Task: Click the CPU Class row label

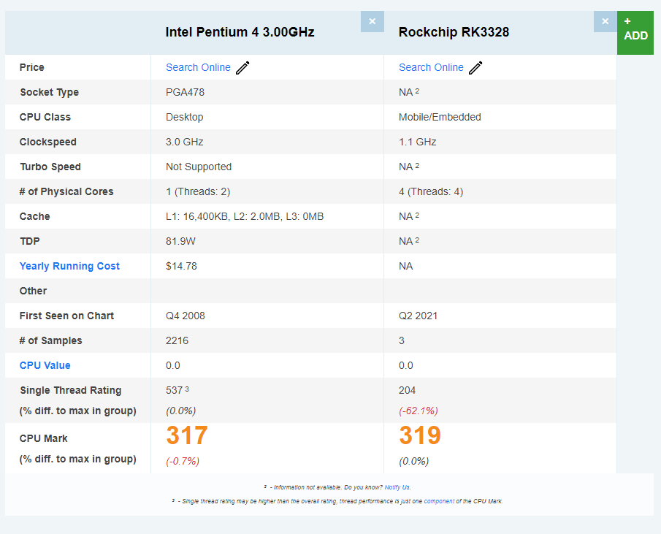Action: click(x=45, y=117)
